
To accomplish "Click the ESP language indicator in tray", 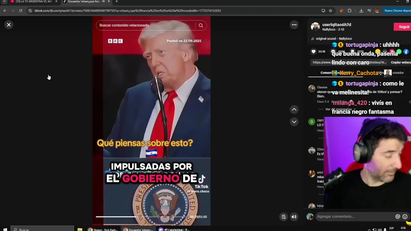I will coord(391,228).
